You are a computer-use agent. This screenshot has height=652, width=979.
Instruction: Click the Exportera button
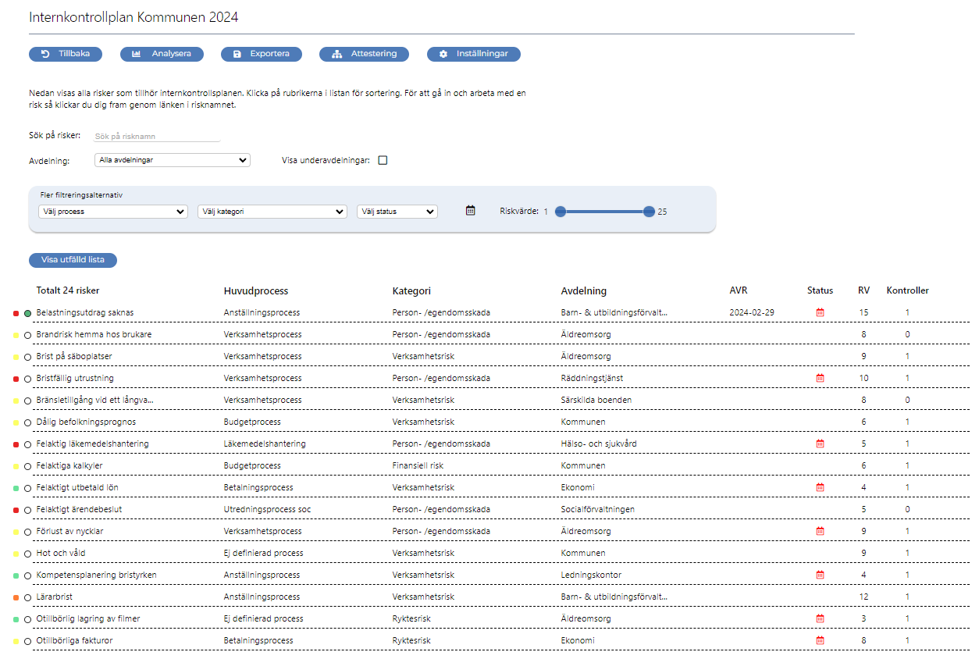click(x=262, y=54)
